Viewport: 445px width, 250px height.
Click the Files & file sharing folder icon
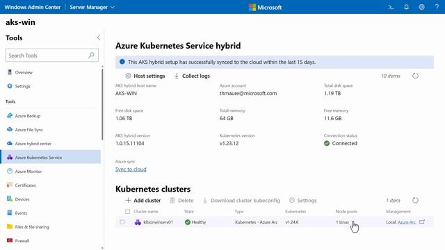10,226
